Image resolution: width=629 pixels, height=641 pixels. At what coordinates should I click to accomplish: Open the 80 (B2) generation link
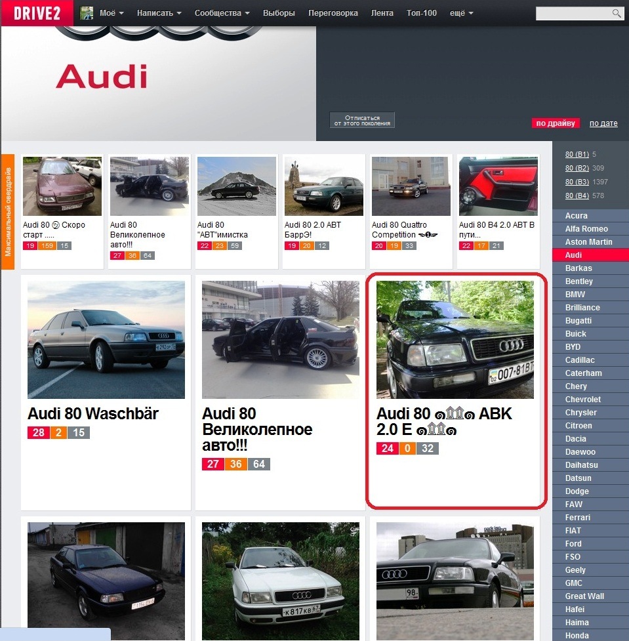(577, 168)
